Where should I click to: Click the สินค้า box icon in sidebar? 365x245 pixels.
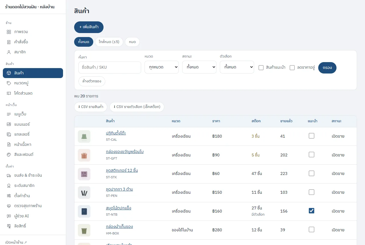[x=9, y=73]
